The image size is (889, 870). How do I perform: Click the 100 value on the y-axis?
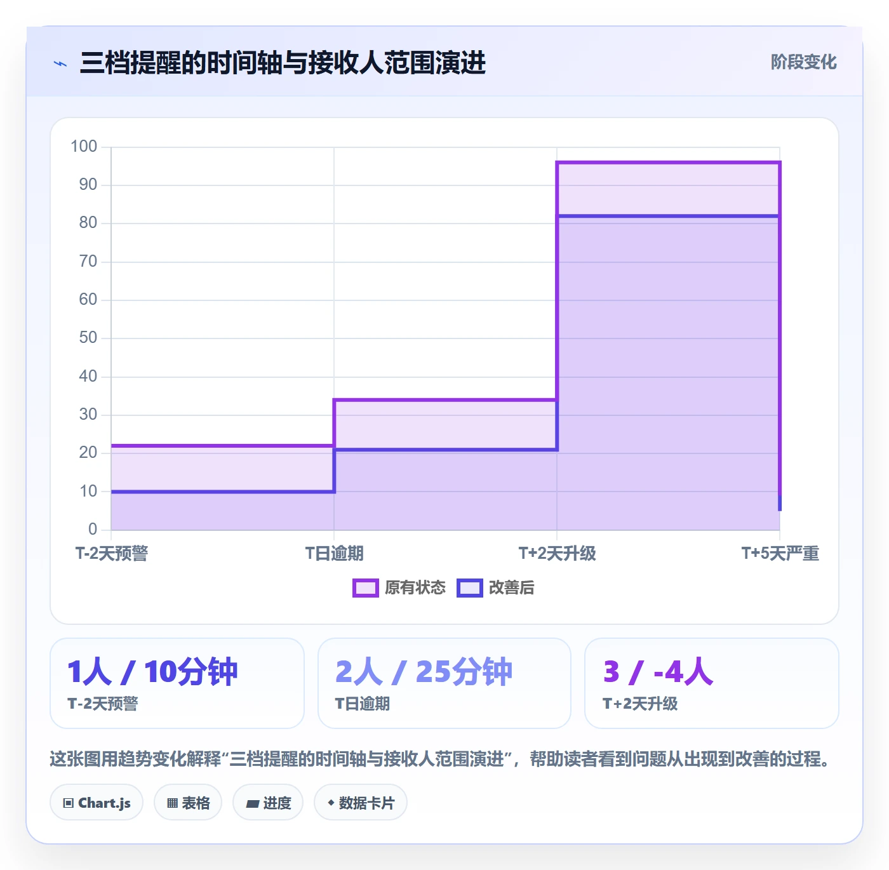click(84, 147)
